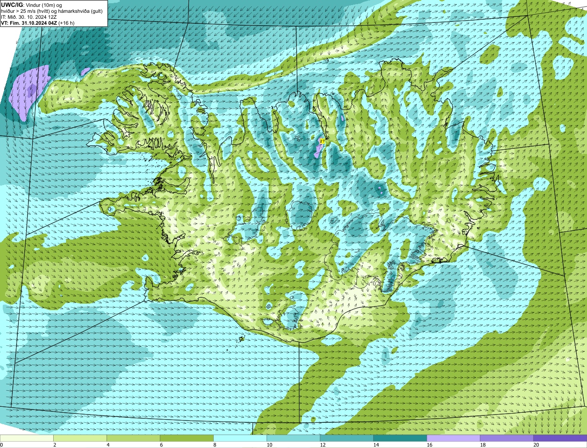Select the title line 'UWC/IG: Vindur (10m) og'
Image resolution: width=587 pixels, height=448 pixels.
click(32, 5)
